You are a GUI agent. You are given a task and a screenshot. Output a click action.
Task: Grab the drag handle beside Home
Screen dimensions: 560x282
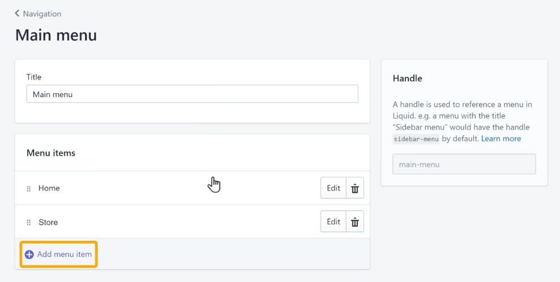point(29,188)
